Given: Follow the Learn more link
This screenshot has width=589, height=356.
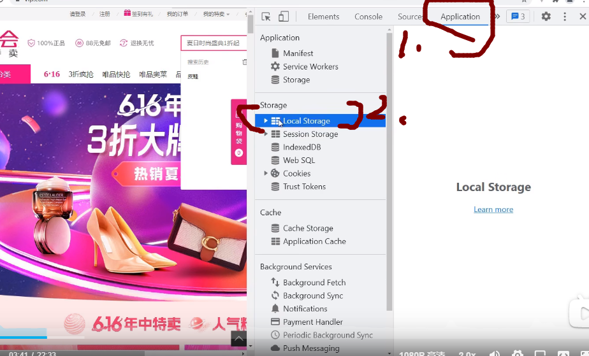Looking at the screenshot, I should click(493, 210).
